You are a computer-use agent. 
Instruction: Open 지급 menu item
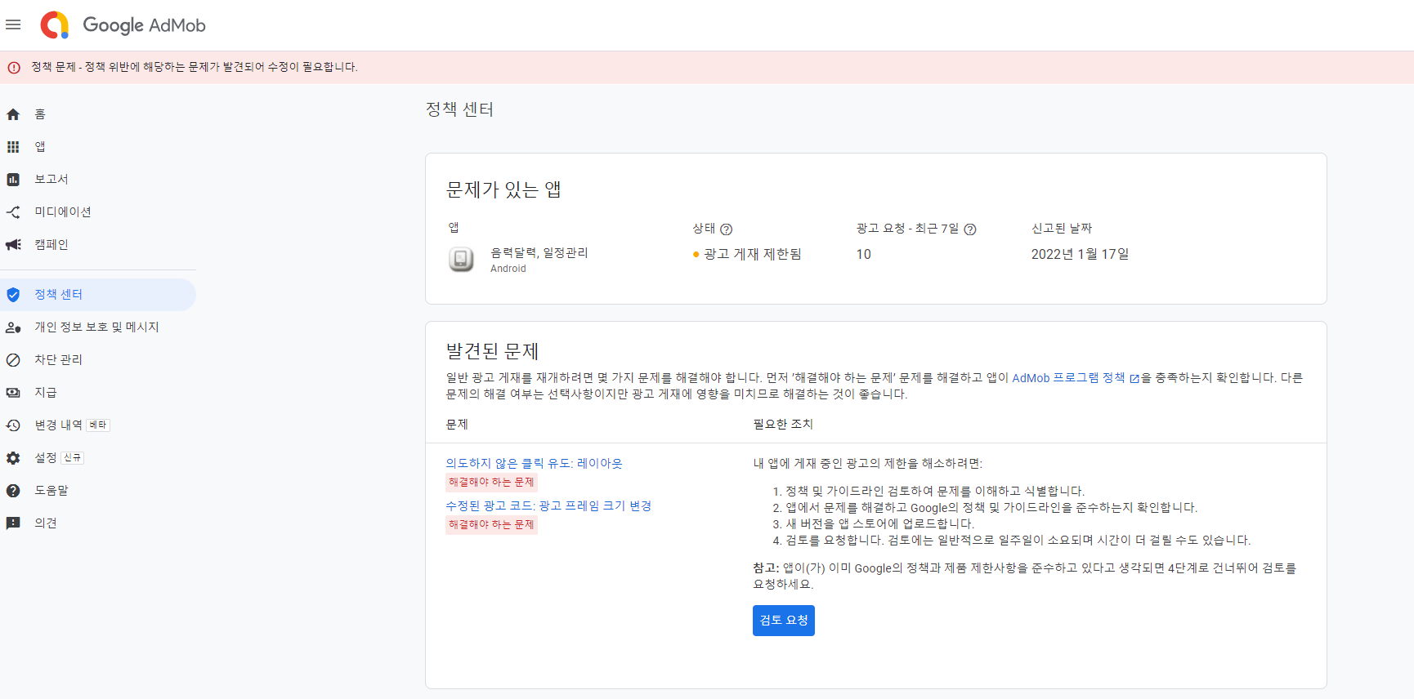[x=46, y=393]
